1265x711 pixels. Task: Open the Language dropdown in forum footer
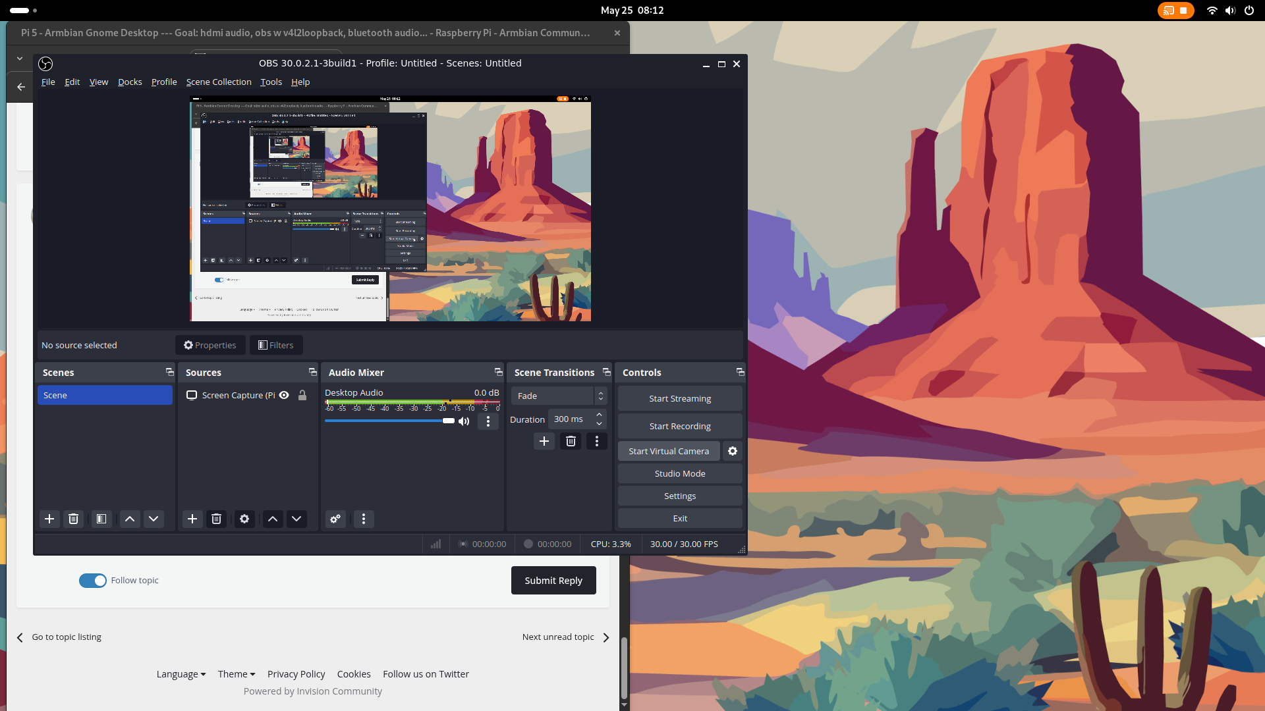pos(181,673)
